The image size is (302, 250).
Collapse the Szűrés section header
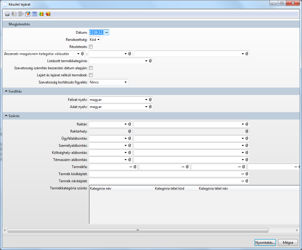point(6,116)
